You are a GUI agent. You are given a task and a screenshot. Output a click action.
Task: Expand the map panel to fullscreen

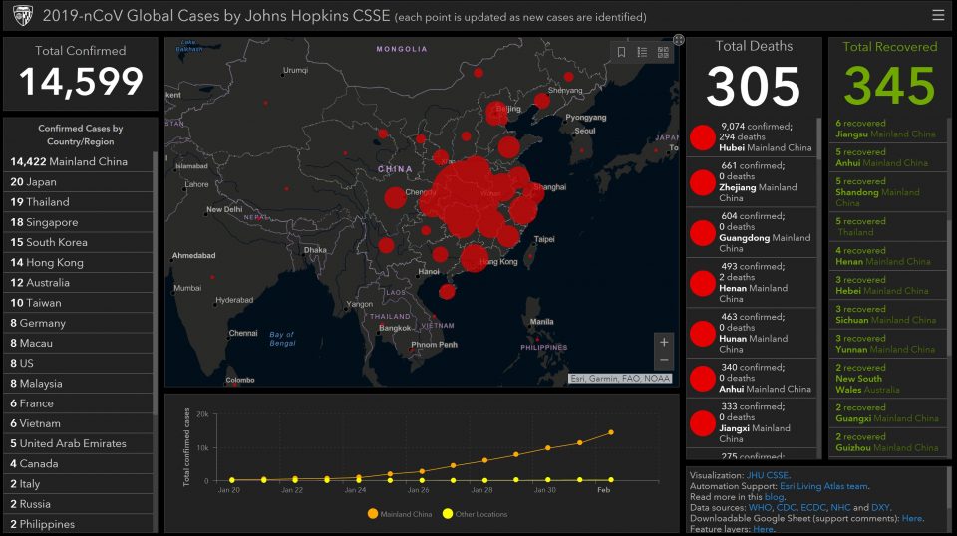679,40
